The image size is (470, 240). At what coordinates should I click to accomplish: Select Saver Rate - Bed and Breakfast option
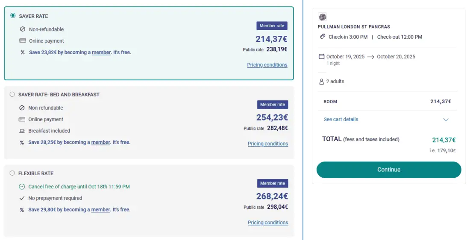12,94
